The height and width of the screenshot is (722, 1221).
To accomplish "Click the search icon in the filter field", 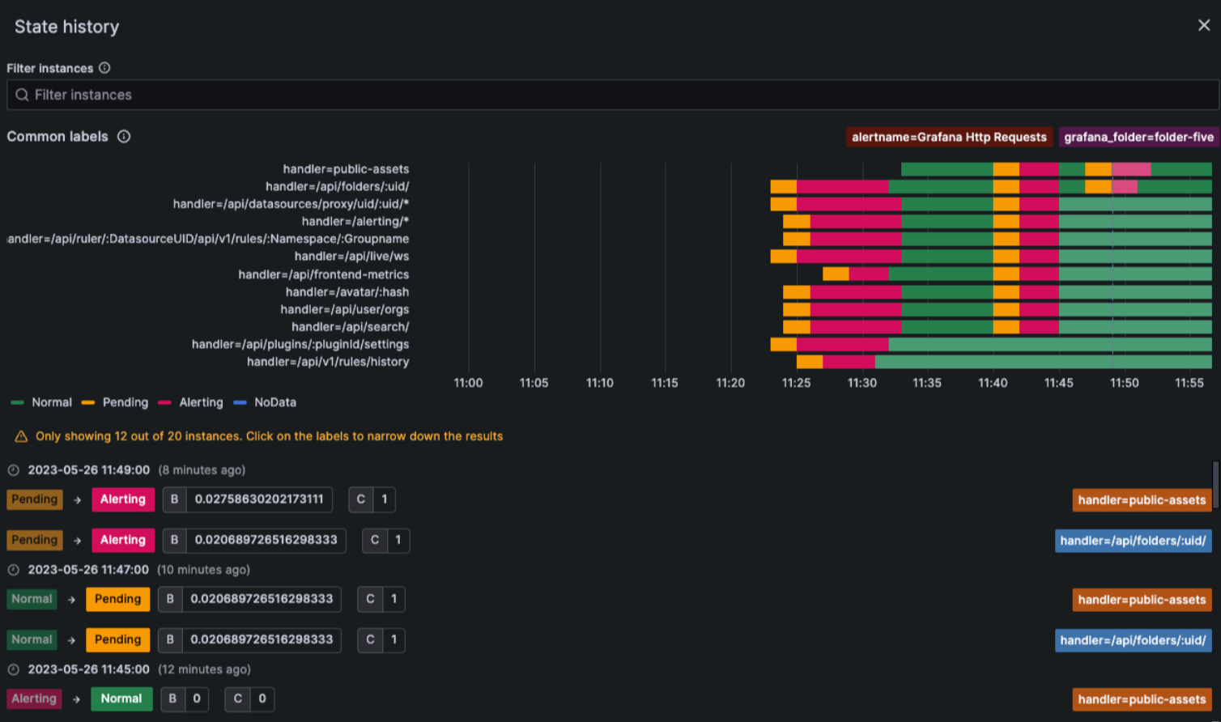I will pyautogui.click(x=22, y=95).
